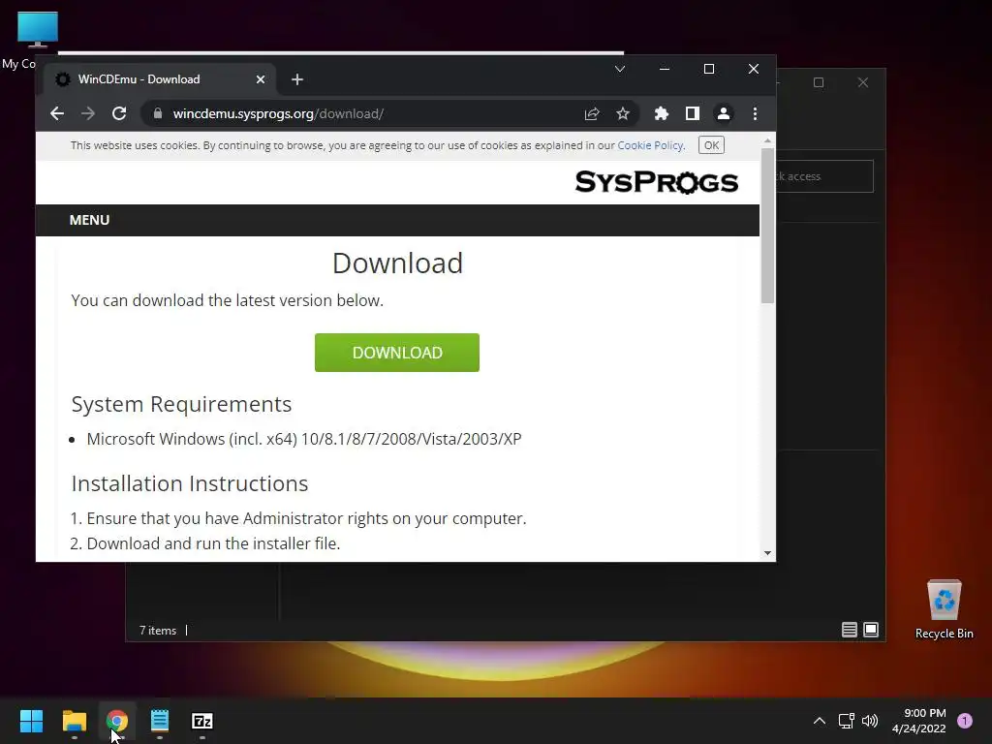
Task: Click "Download and run the installer file."
Action: (213, 543)
